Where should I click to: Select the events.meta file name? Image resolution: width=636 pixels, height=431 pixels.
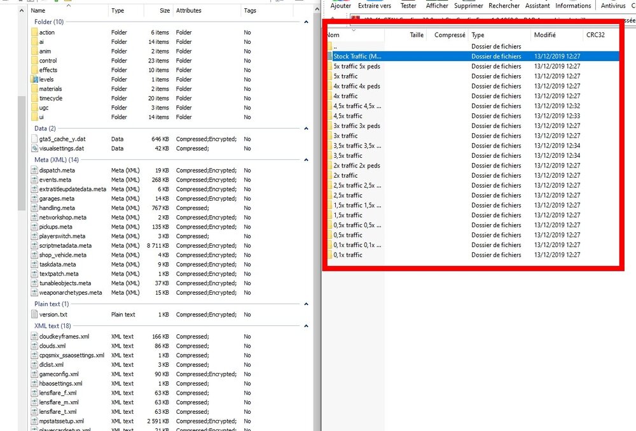click(x=55, y=180)
